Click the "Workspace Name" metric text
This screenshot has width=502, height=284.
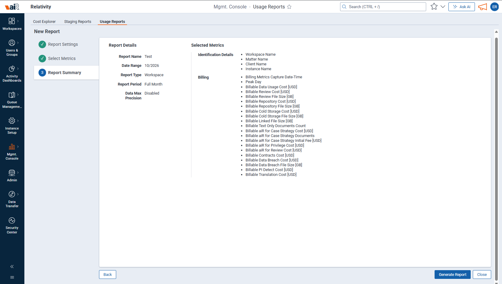coord(261,55)
